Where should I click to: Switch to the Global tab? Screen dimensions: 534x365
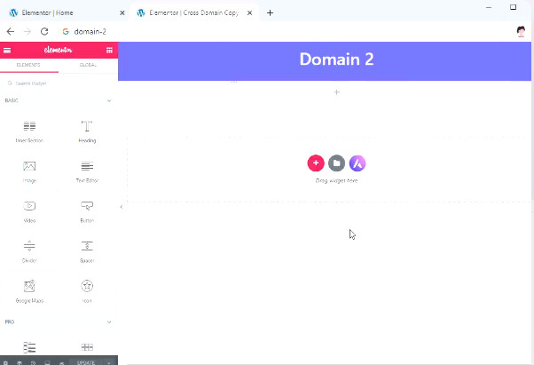[x=88, y=65]
